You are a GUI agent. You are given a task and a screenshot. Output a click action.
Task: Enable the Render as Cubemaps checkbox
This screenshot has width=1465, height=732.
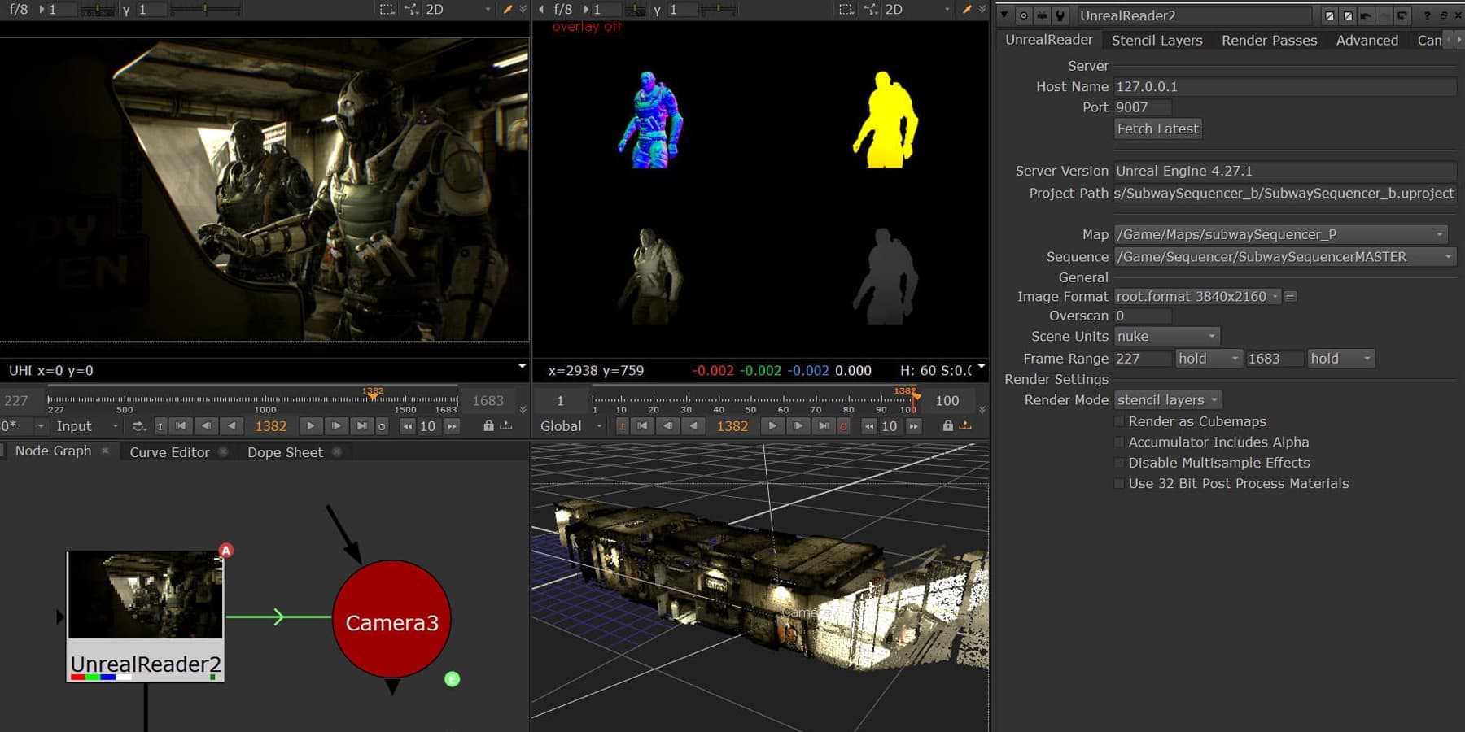pyautogui.click(x=1120, y=421)
